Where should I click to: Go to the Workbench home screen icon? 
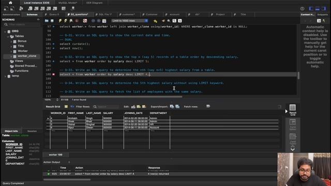[x=10, y=3]
